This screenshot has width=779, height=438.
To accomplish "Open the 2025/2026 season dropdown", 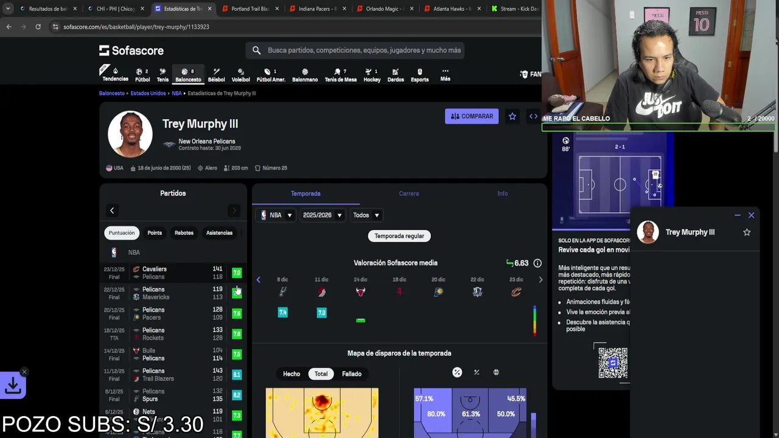I will tap(322, 215).
